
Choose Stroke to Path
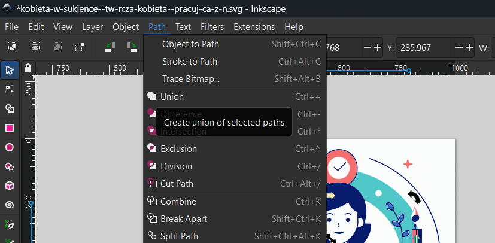235,62
